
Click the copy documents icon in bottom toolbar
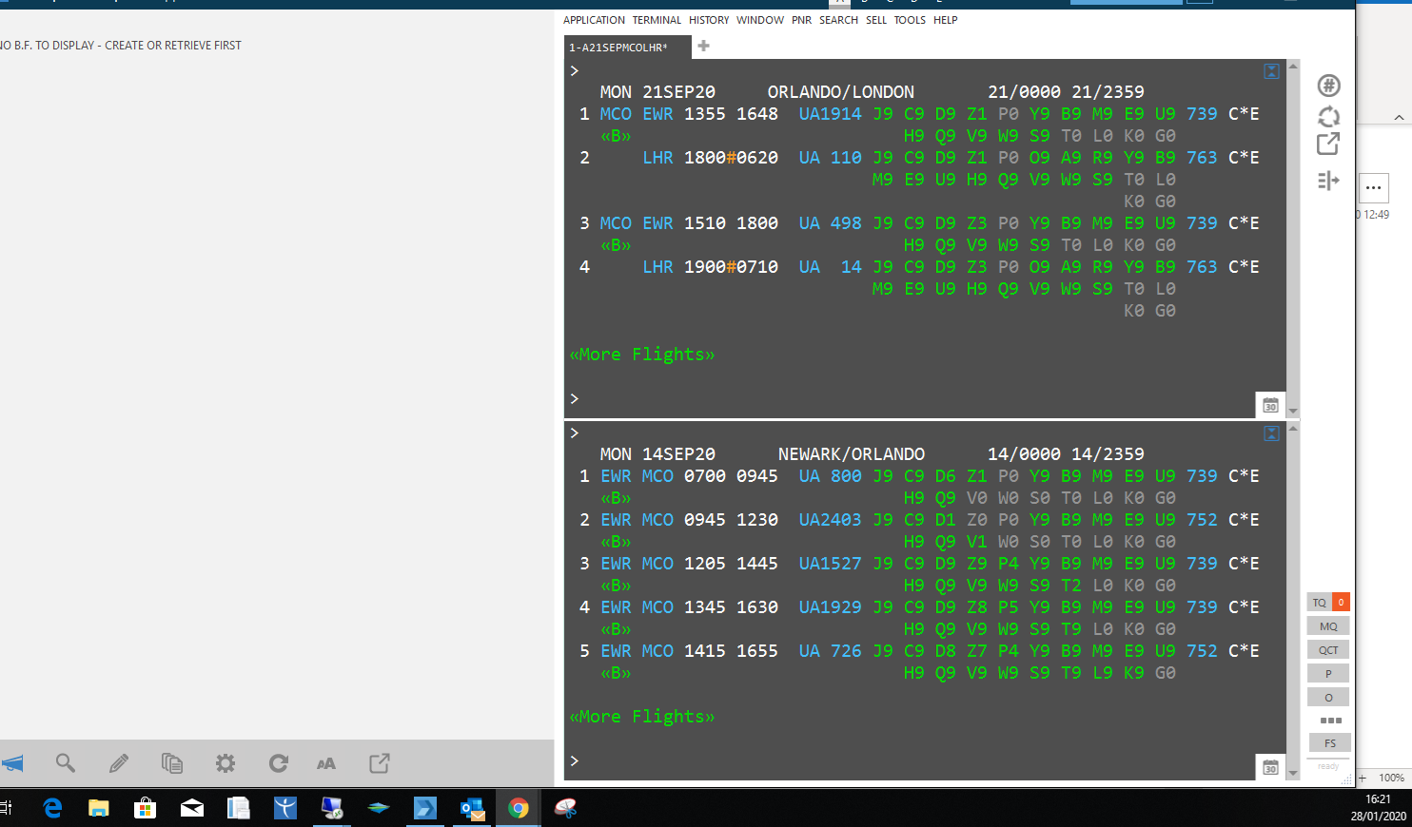tap(172, 763)
